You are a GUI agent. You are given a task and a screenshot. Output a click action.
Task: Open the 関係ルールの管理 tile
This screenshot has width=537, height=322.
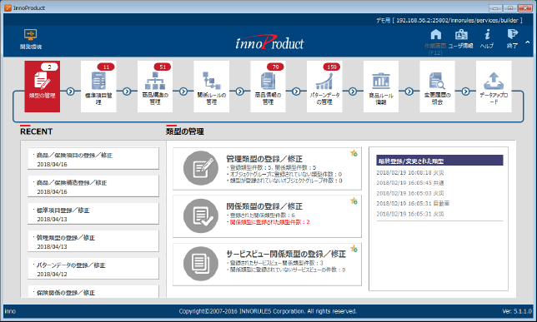(211, 87)
